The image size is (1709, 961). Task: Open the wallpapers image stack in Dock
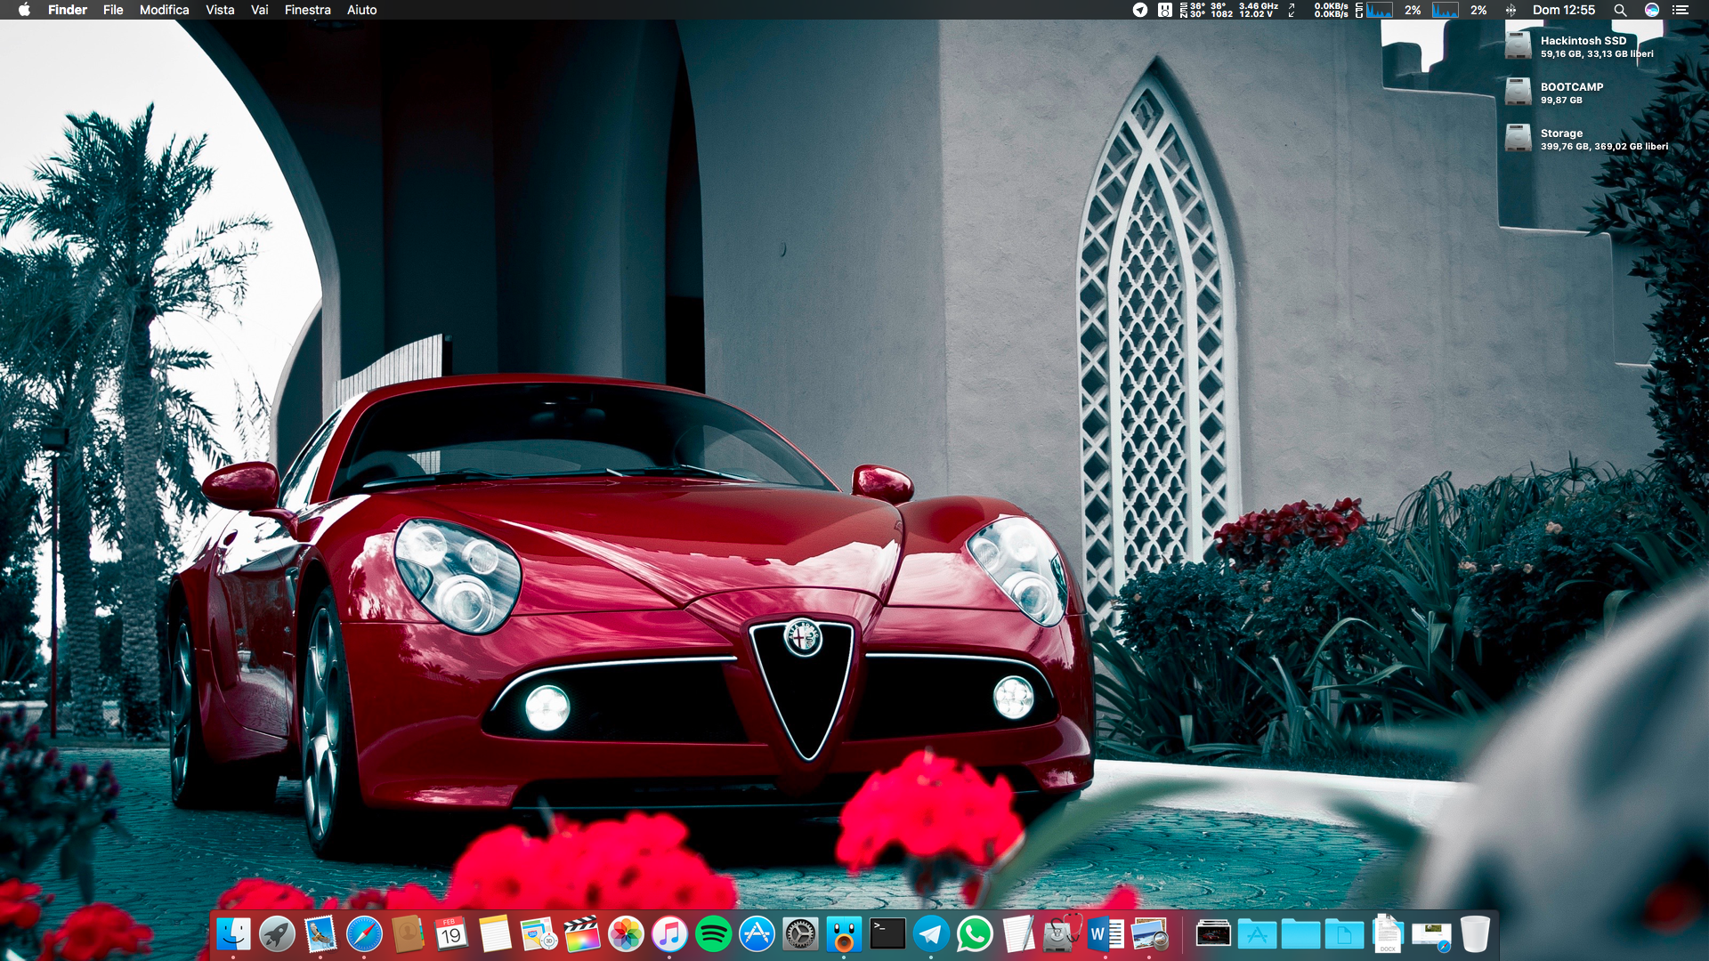(1213, 934)
